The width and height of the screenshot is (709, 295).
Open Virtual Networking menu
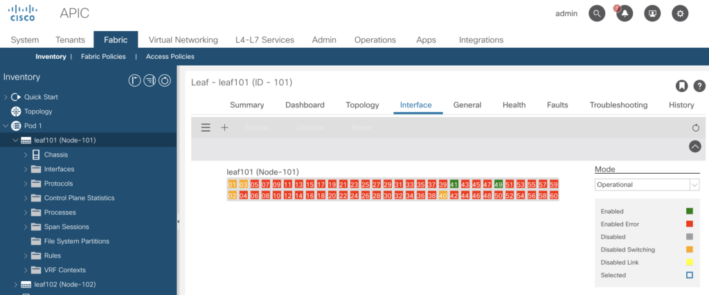click(183, 39)
